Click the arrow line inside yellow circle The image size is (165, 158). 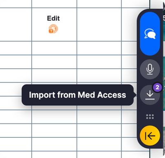tap(150, 136)
